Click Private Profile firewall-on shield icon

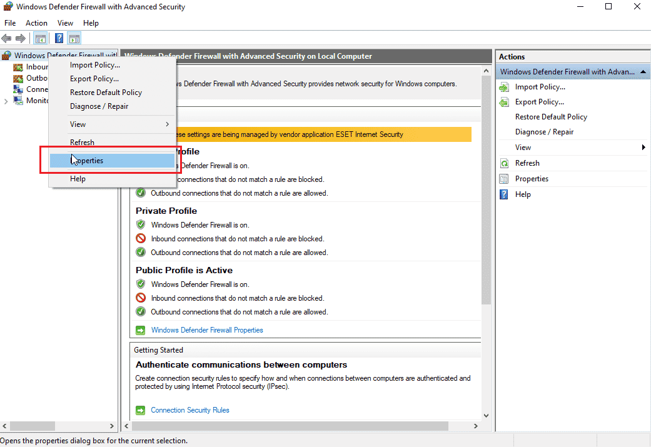coord(141,224)
